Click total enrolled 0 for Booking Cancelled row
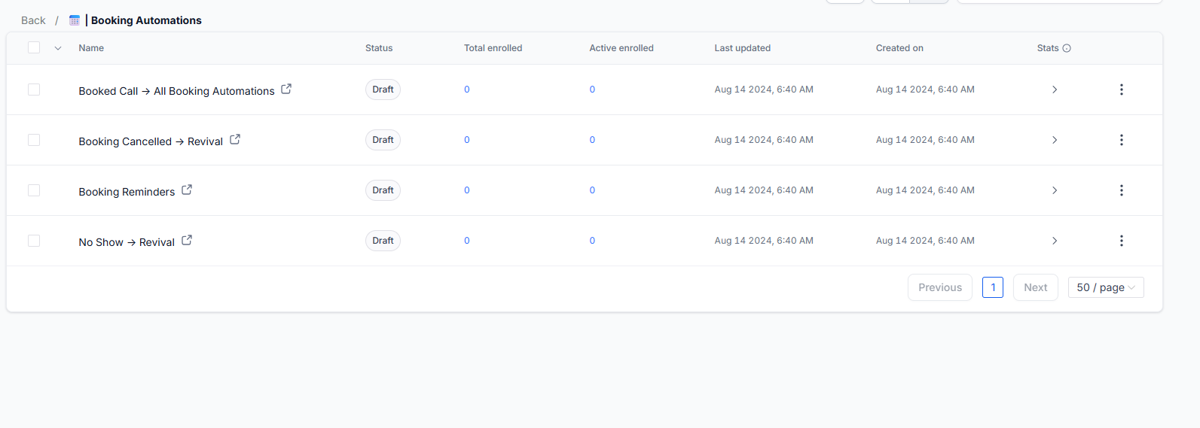 click(x=467, y=140)
